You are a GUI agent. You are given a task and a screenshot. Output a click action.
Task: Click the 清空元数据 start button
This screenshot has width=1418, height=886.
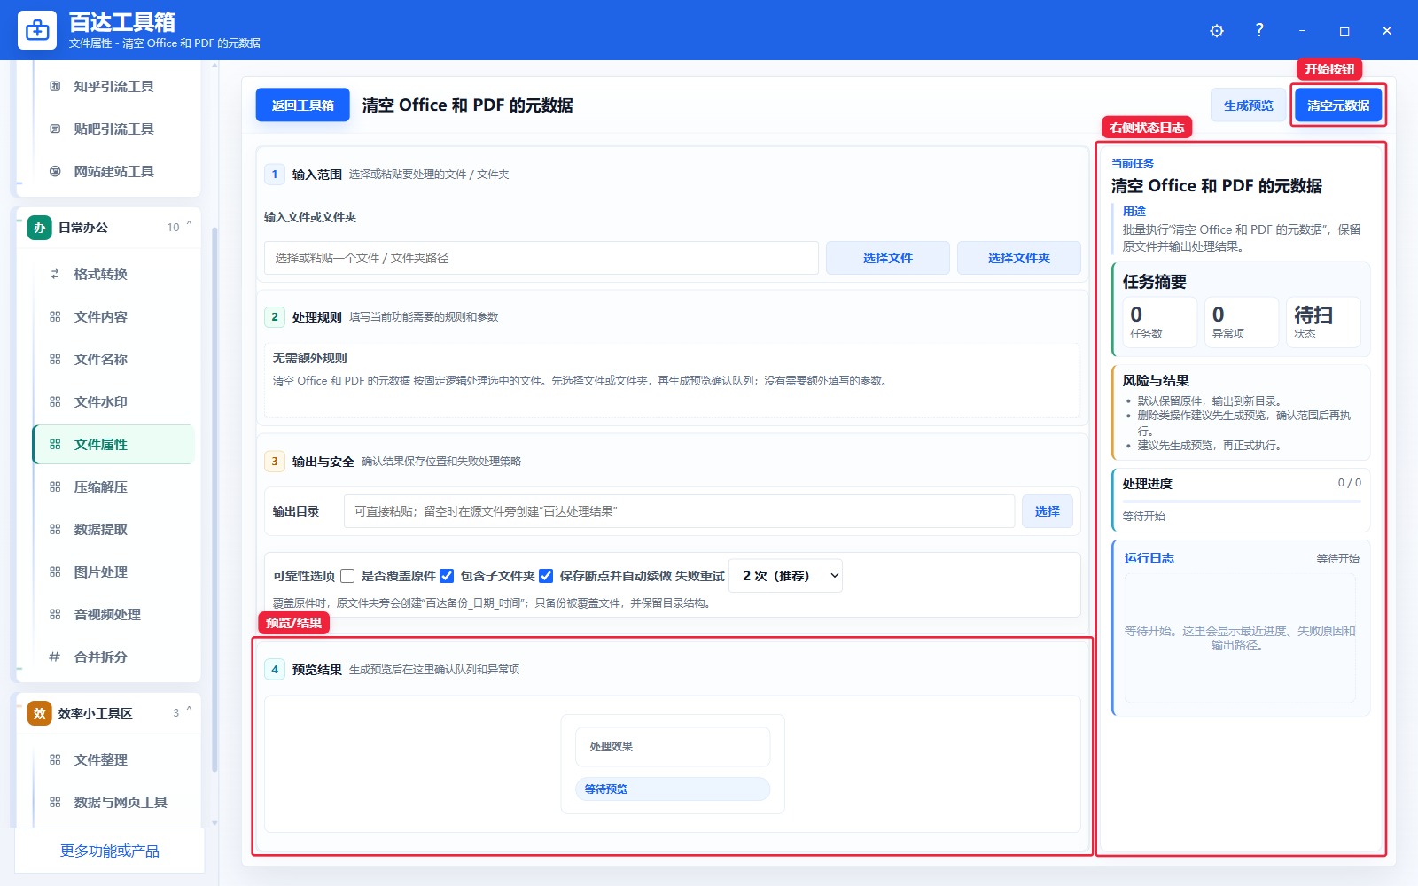click(x=1338, y=105)
